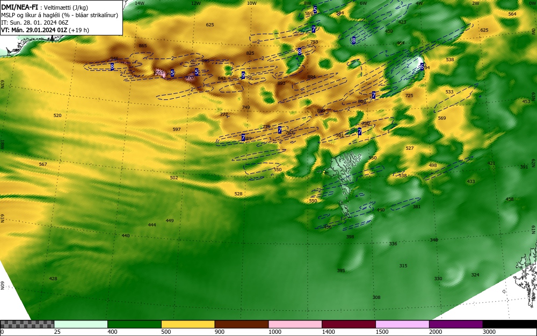Image resolution: width=537 pixels, height=336 pixels.
Task: Click the 4W longitude label
Action: [x=419, y=3]
